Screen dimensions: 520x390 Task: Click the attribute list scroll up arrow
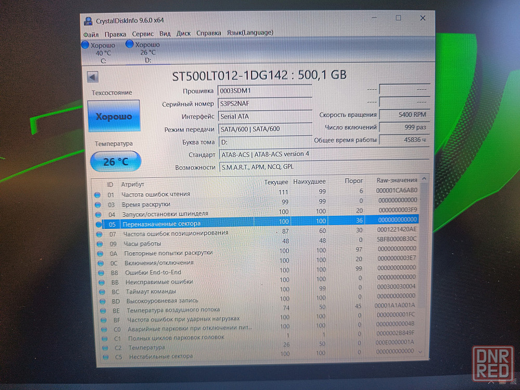pyautogui.click(x=424, y=179)
